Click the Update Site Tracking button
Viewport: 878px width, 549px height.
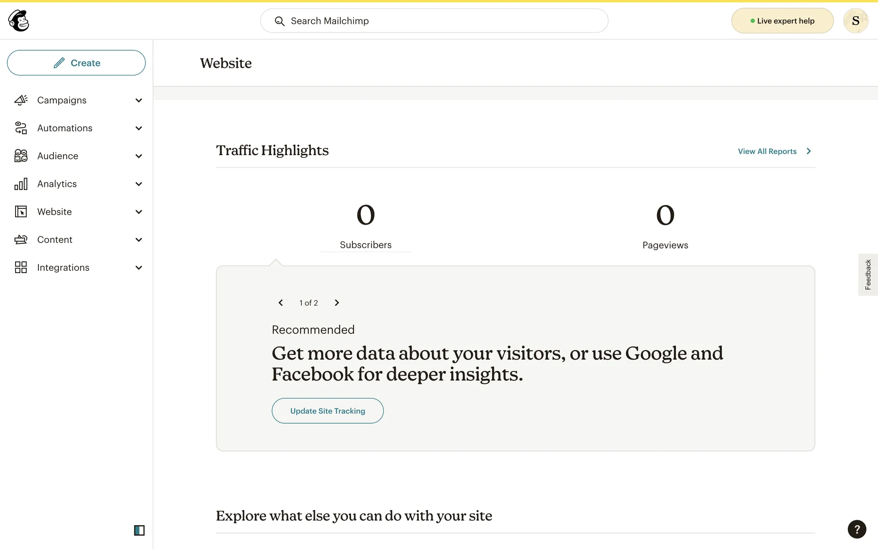pyautogui.click(x=327, y=411)
